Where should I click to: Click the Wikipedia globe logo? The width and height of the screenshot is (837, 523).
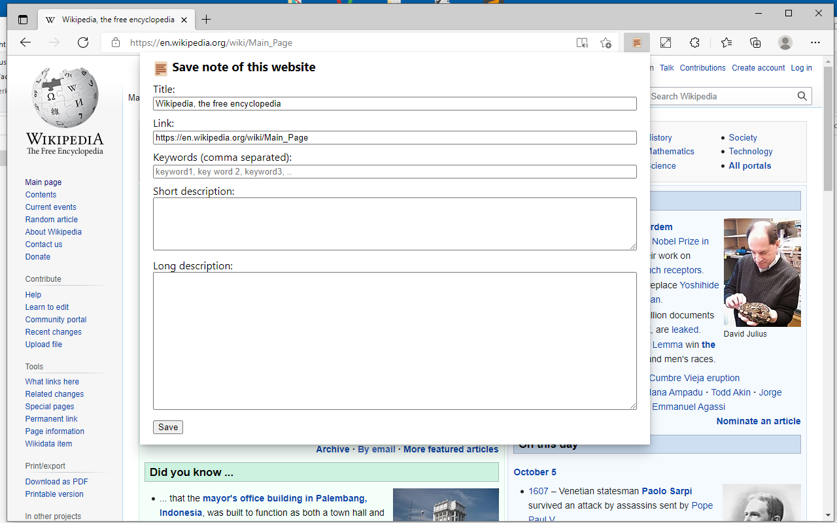tap(64, 97)
